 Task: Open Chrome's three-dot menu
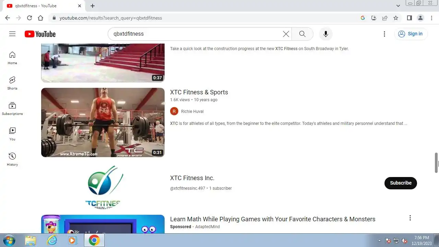pyautogui.click(x=431, y=18)
